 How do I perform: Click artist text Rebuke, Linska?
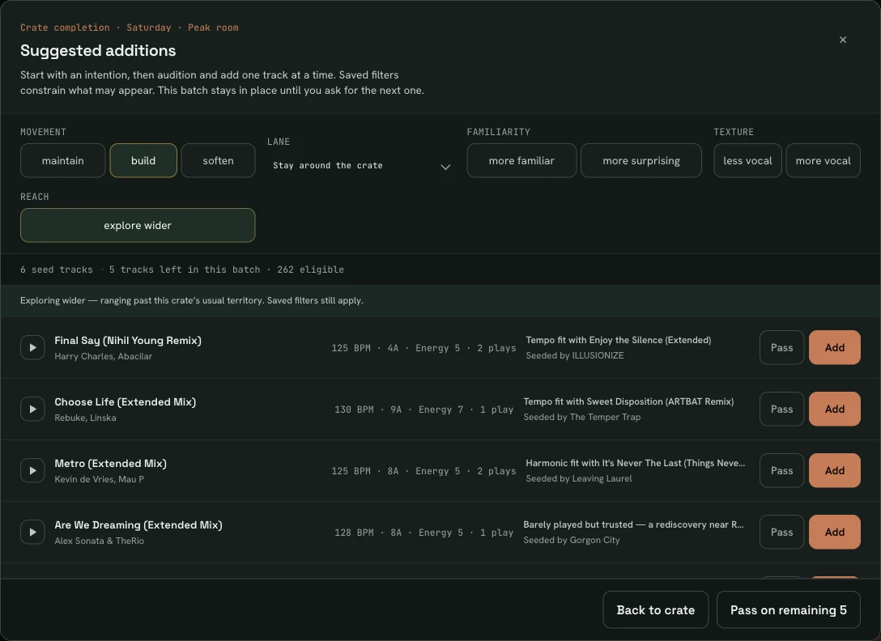[85, 418]
